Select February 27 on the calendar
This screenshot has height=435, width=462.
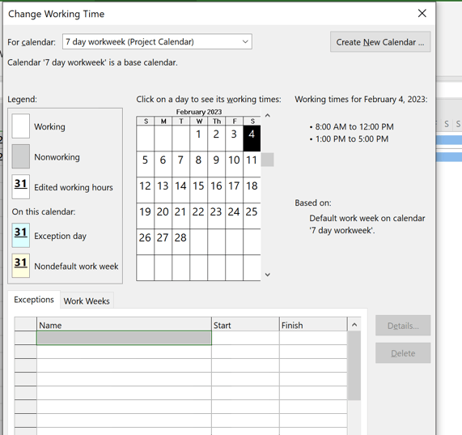pyautogui.click(x=163, y=242)
